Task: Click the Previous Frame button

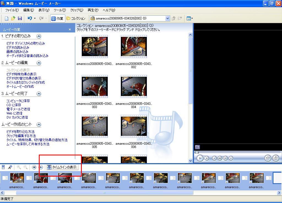Action: tap(220, 158)
